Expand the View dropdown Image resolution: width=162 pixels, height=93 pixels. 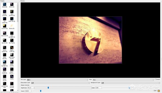point(123,80)
